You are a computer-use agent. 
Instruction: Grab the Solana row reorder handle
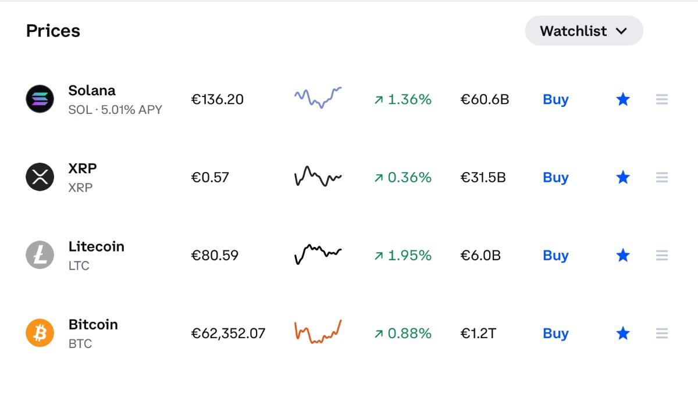pos(661,99)
